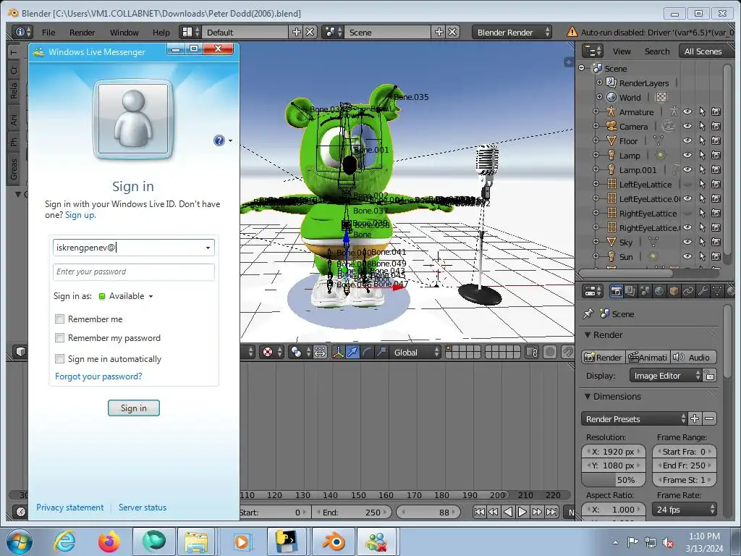Open the email ID dropdown arrow

click(x=208, y=248)
